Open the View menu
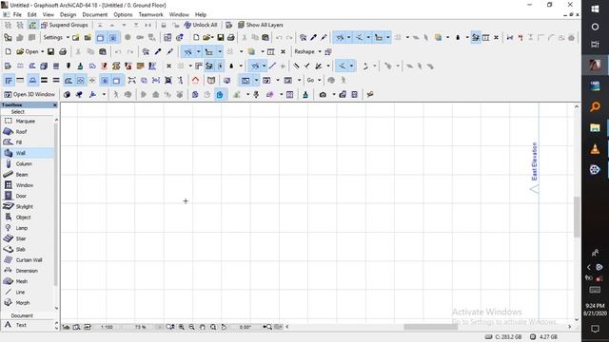 click(49, 14)
